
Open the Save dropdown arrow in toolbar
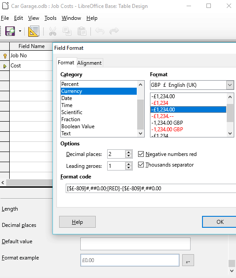pos(20,31)
